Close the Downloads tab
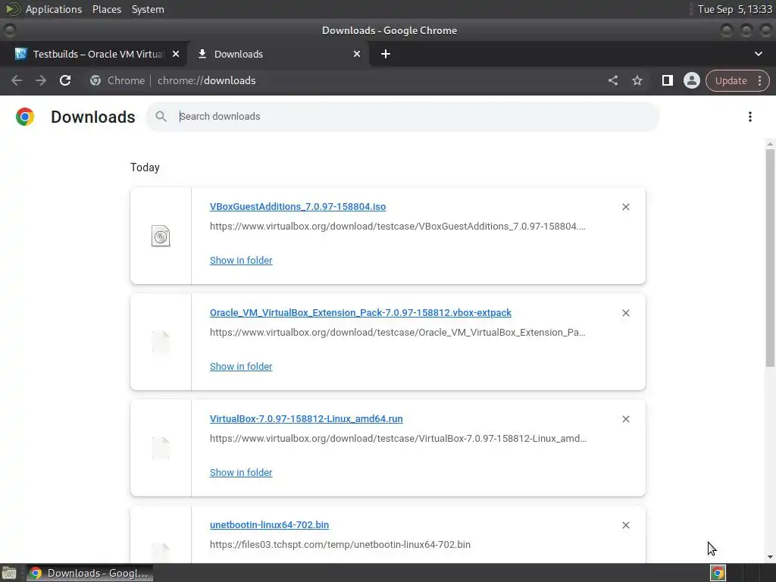Viewport: 776px width, 582px height. pos(357,54)
